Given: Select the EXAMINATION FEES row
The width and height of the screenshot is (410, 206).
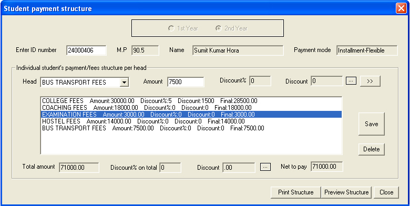Looking at the screenshot, I should (x=191, y=114).
